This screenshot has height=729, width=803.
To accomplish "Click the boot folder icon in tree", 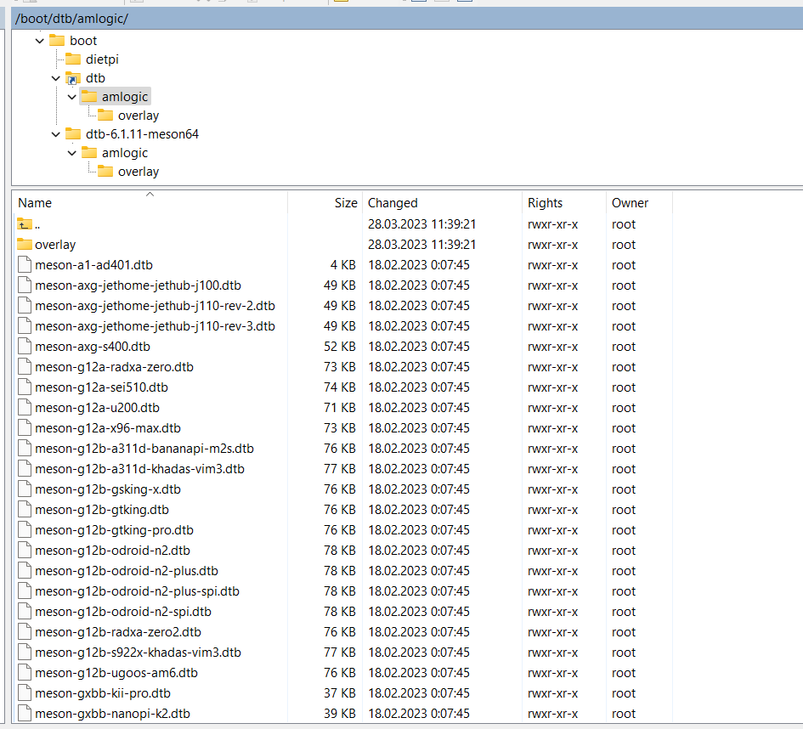I will pos(57,41).
